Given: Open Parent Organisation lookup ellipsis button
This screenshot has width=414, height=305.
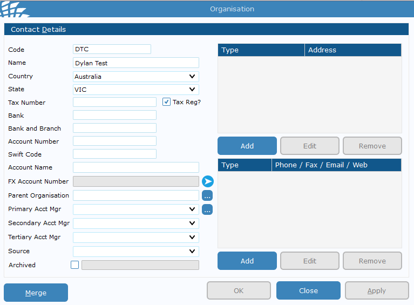Looking at the screenshot, I should pyautogui.click(x=207, y=195).
